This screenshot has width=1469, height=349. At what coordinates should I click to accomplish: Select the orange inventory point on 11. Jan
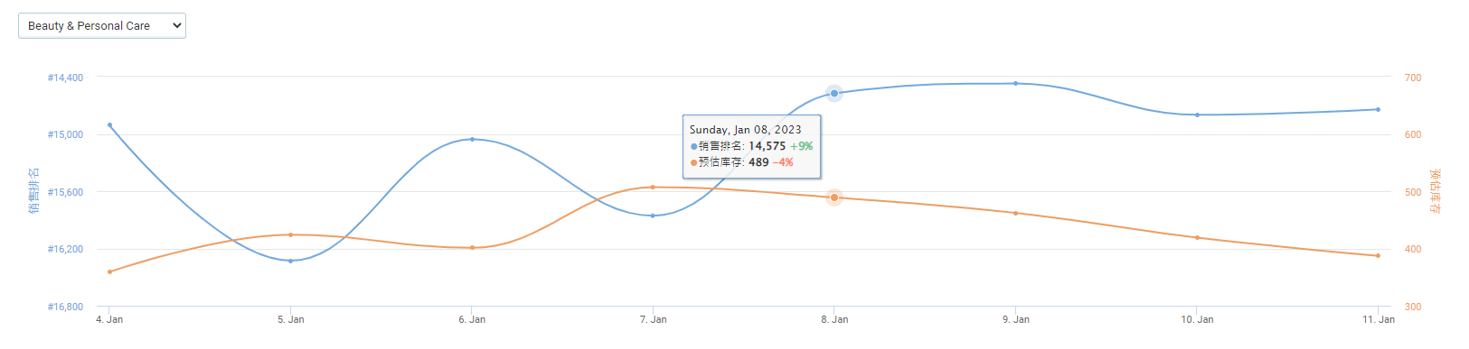1378,255
